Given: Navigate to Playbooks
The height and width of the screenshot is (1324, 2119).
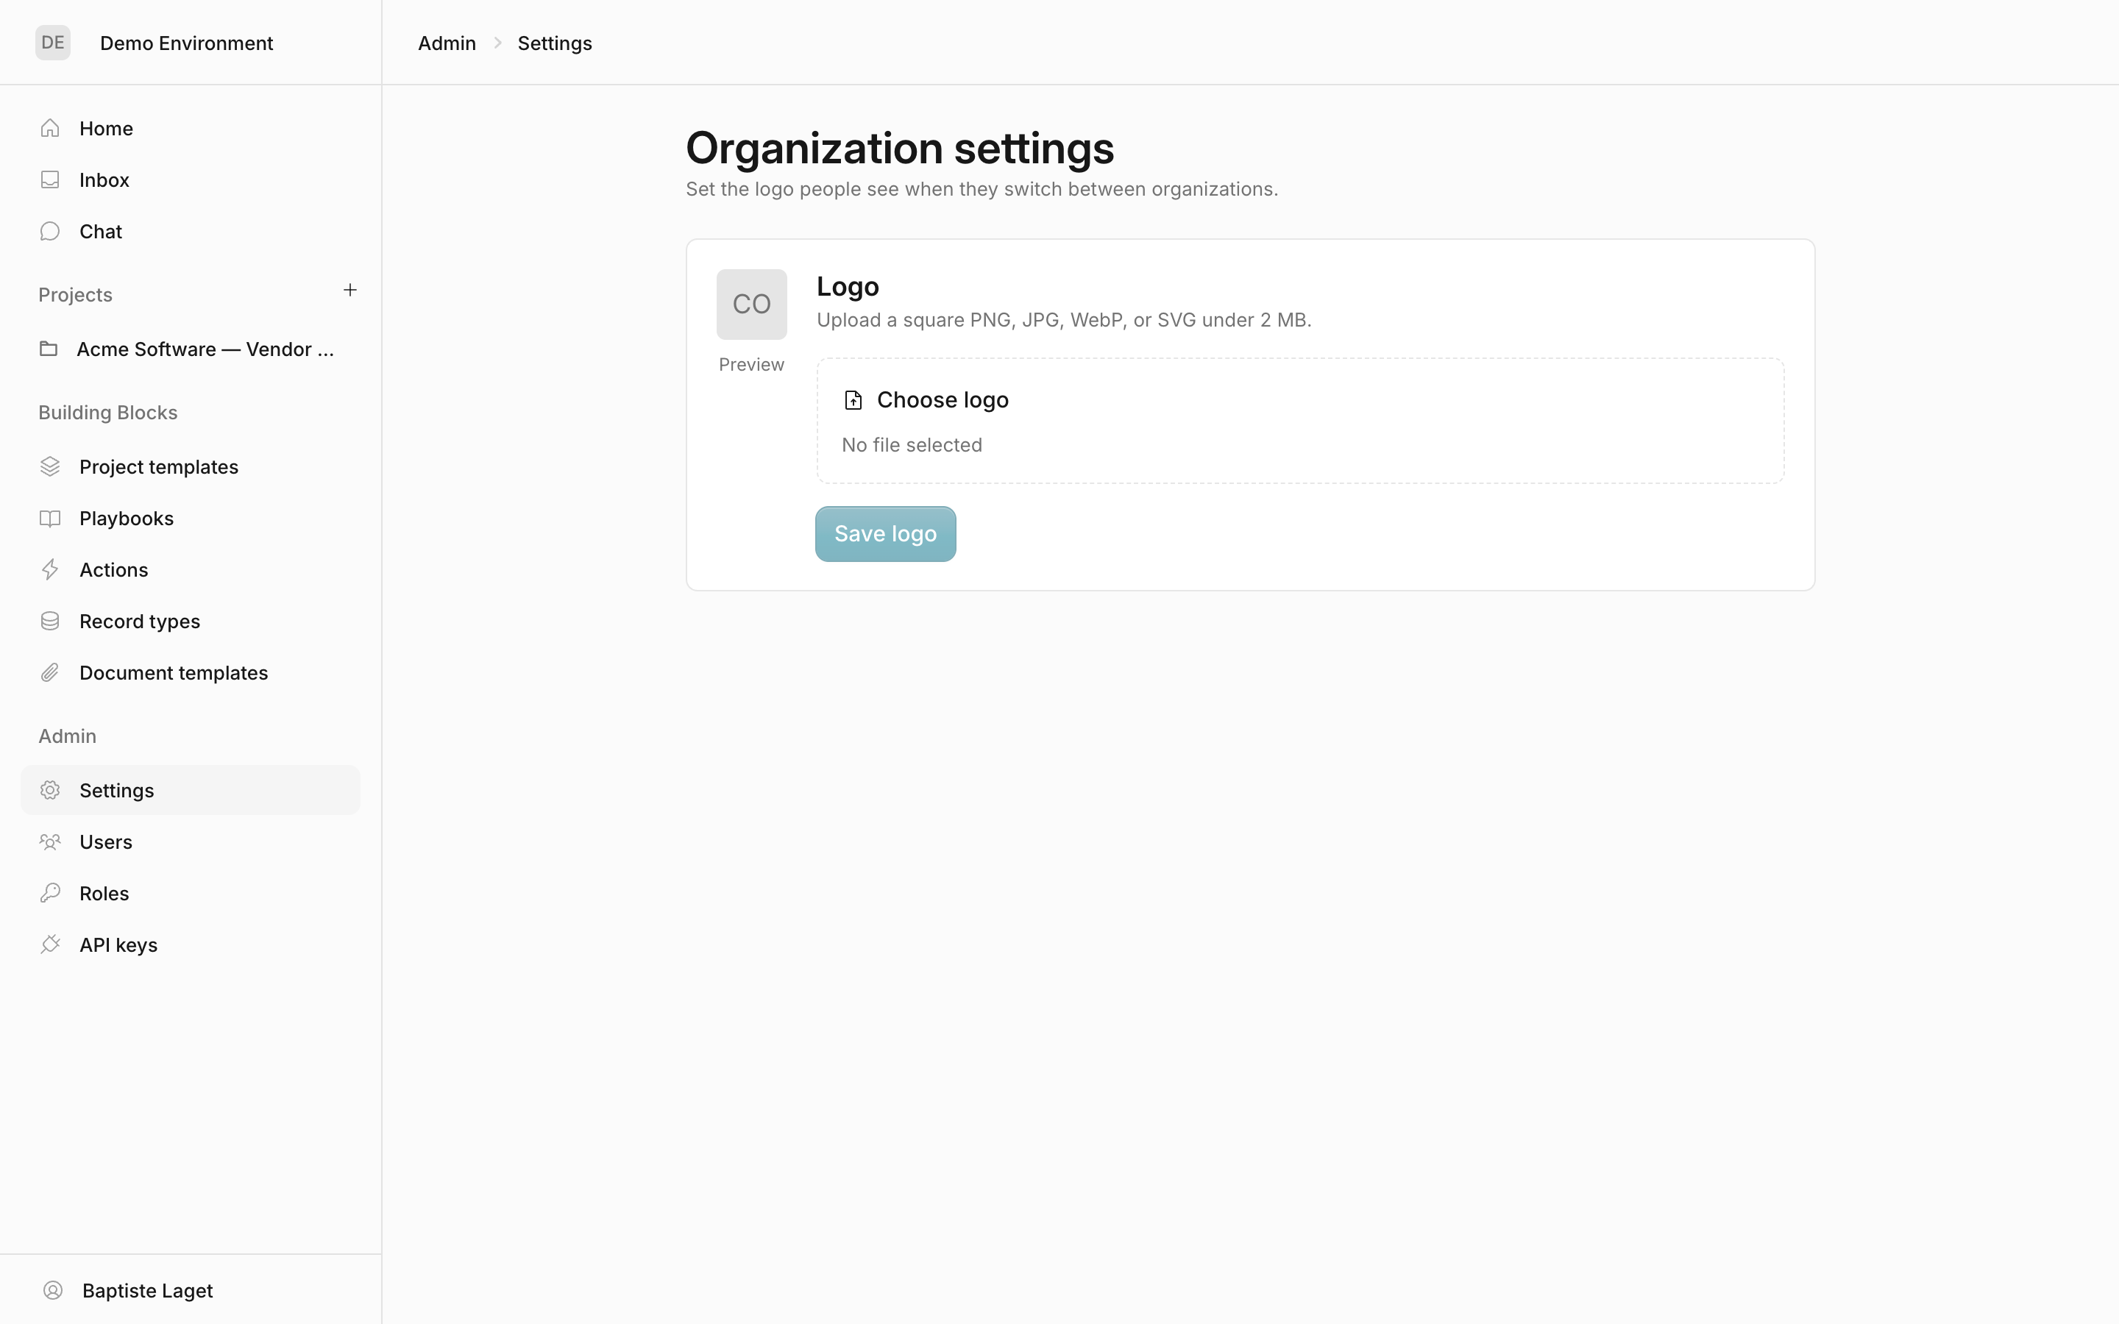Looking at the screenshot, I should [190, 519].
